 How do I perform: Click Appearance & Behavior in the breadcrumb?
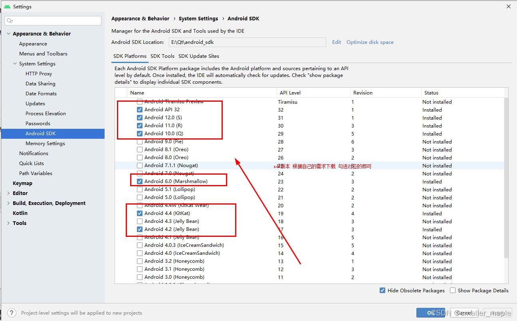[x=141, y=18]
